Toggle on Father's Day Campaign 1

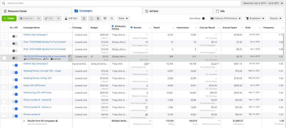(15, 36)
